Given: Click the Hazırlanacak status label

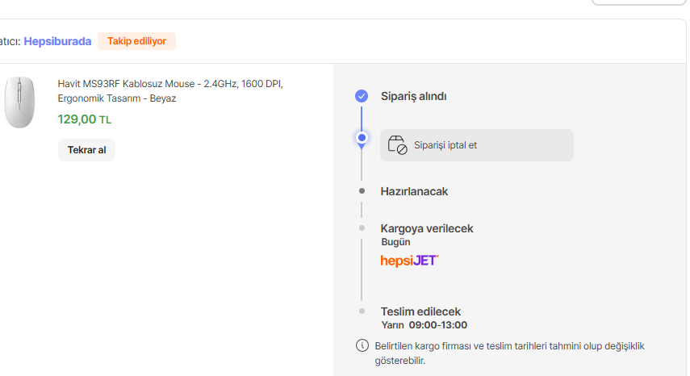Looking at the screenshot, I should [x=414, y=191].
